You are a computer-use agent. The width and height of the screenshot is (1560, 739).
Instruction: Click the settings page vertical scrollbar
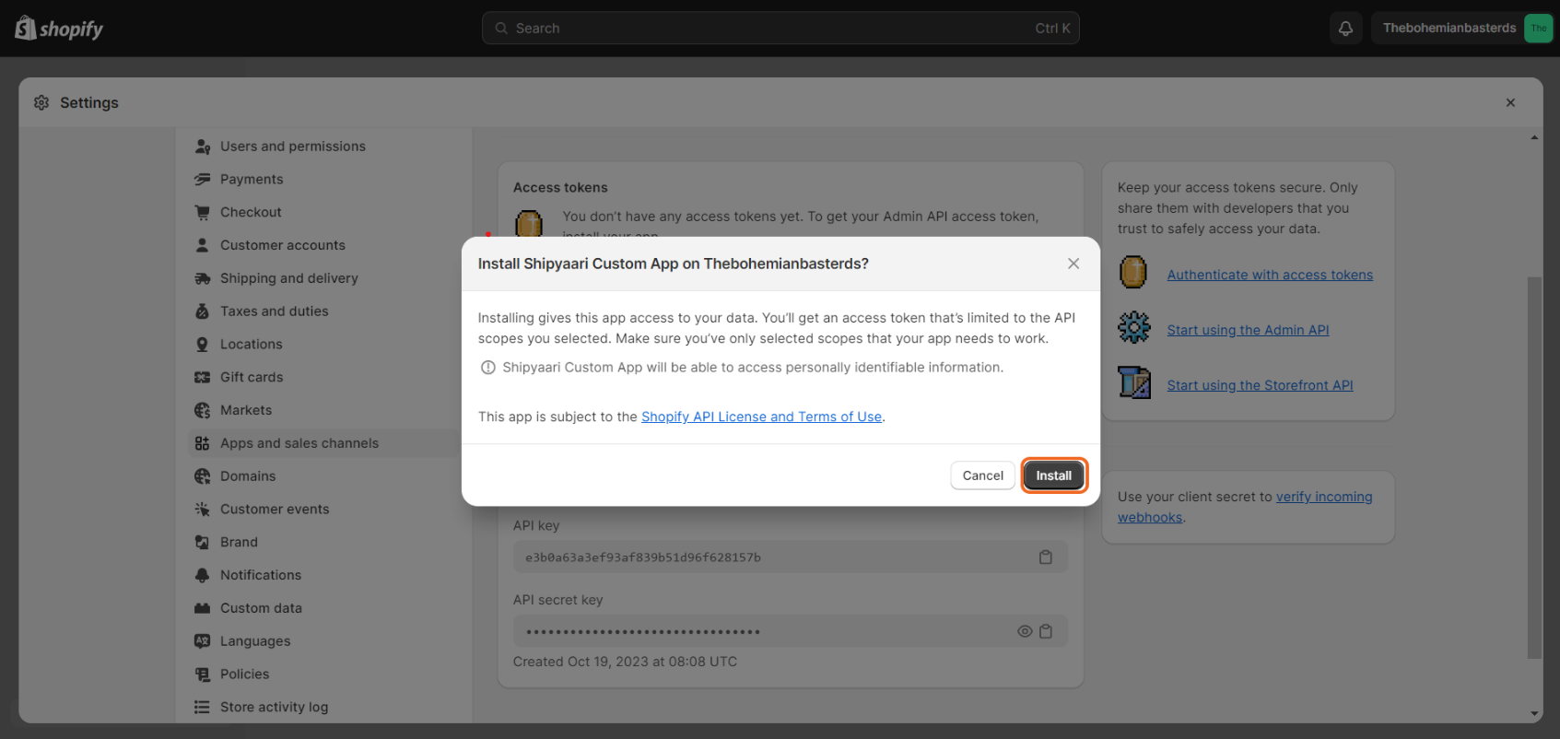click(1534, 467)
